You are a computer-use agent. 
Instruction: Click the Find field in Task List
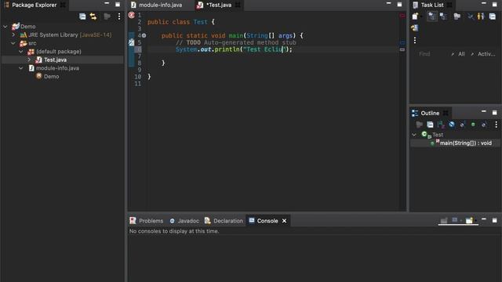coord(433,54)
